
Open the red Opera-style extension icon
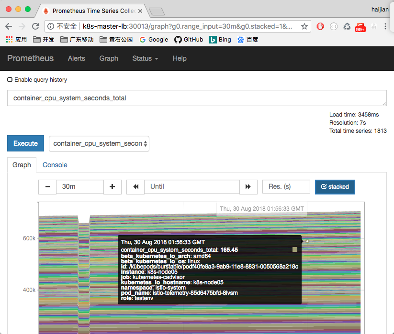[320, 26]
